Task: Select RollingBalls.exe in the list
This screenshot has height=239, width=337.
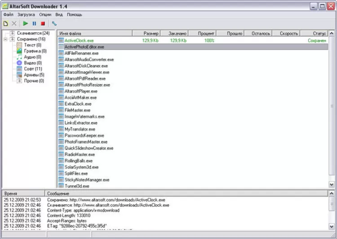Action: (79, 161)
